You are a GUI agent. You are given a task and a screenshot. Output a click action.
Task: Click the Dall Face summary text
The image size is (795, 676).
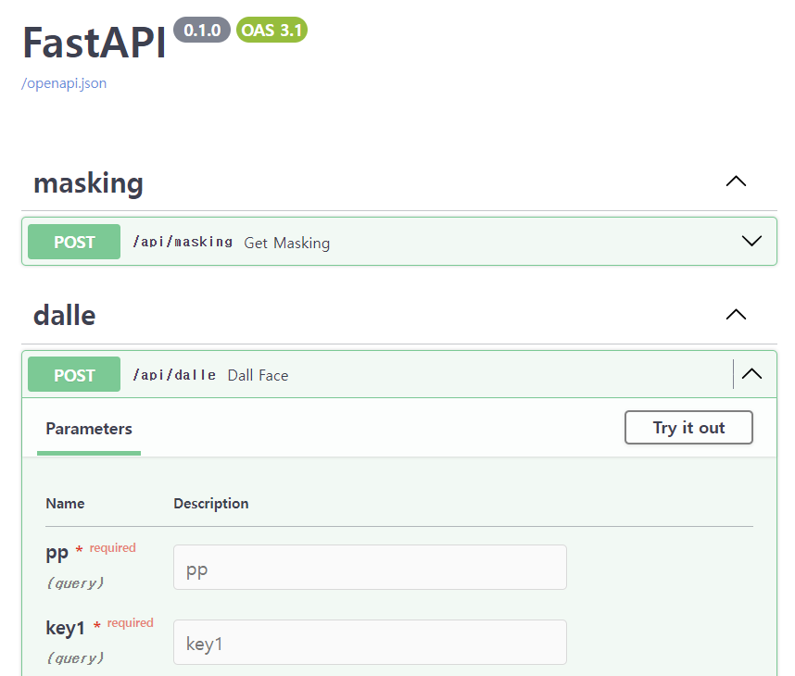point(259,375)
